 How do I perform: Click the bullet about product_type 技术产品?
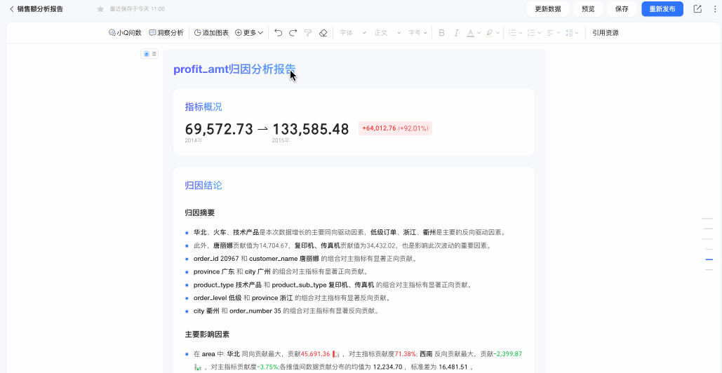[333, 285]
